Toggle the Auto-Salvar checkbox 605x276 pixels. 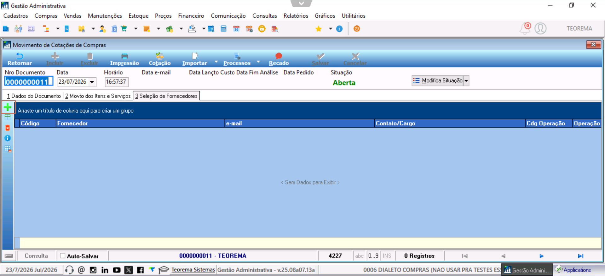point(63,256)
